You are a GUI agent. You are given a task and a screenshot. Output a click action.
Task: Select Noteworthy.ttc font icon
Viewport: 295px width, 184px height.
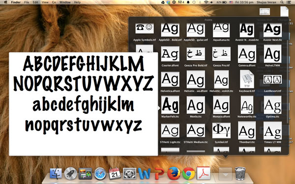(247, 105)
